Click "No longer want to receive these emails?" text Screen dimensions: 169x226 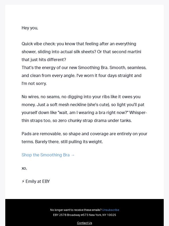[76, 210]
